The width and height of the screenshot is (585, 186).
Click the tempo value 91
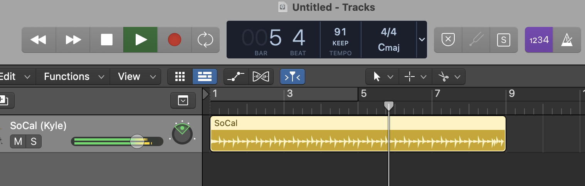[x=340, y=32]
